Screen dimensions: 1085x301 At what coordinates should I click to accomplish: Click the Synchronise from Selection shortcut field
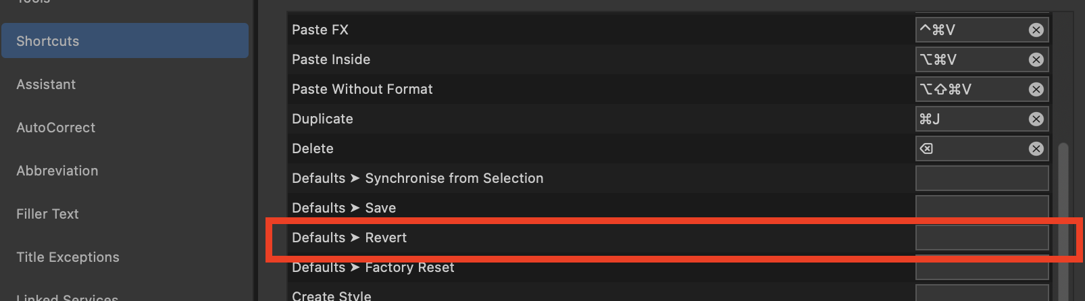coord(982,178)
